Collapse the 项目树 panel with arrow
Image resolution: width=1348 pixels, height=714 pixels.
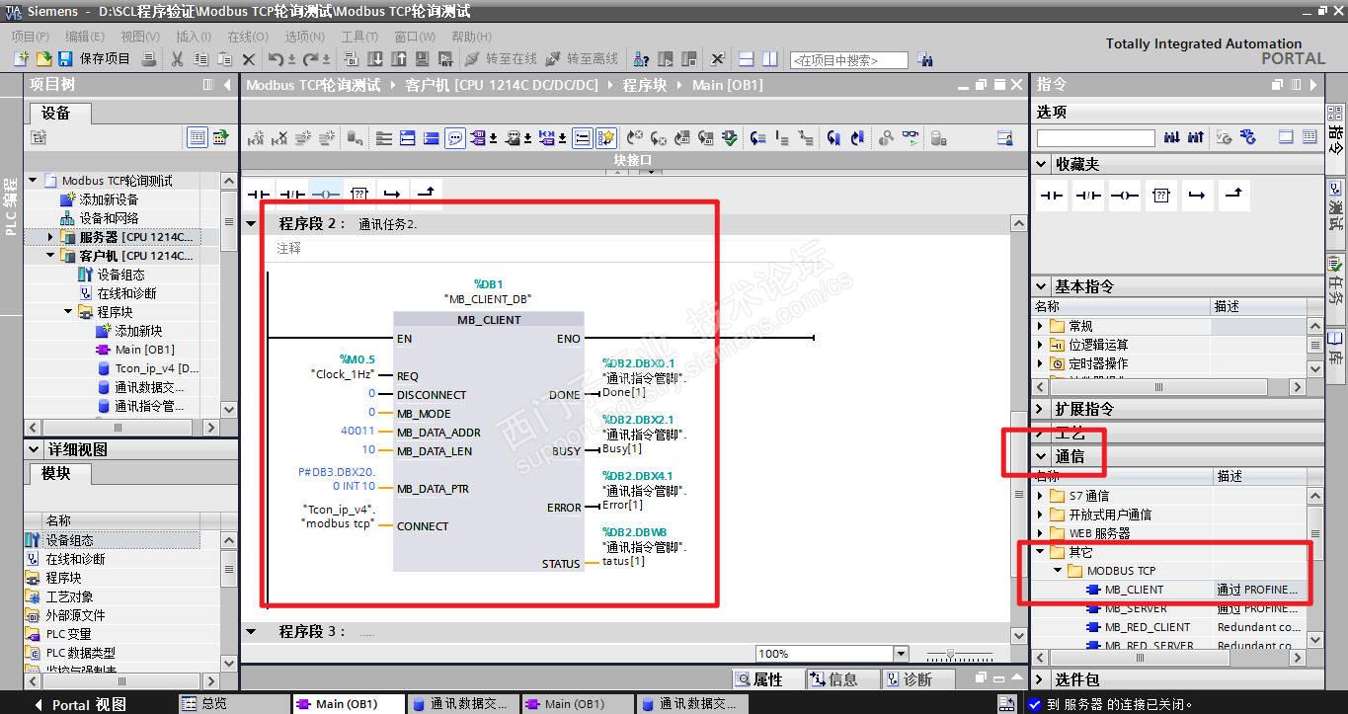[227, 85]
